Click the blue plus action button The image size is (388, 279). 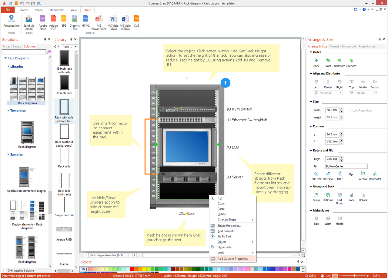tap(225, 83)
